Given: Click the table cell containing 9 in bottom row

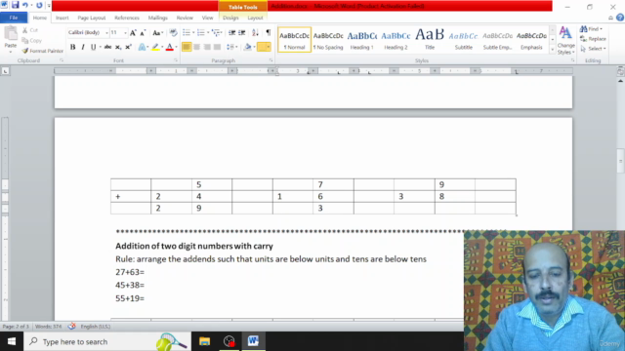Looking at the screenshot, I should coord(212,208).
